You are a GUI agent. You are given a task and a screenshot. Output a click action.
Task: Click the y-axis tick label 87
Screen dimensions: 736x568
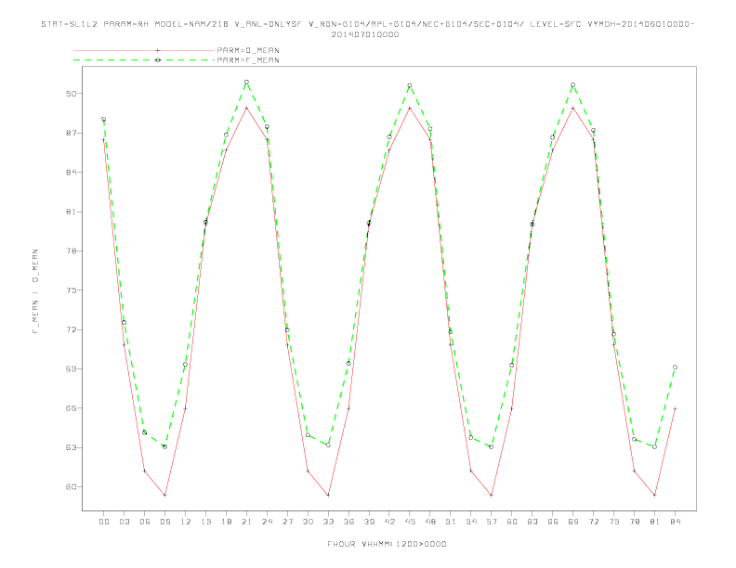pyautogui.click(x=71, y=133)
